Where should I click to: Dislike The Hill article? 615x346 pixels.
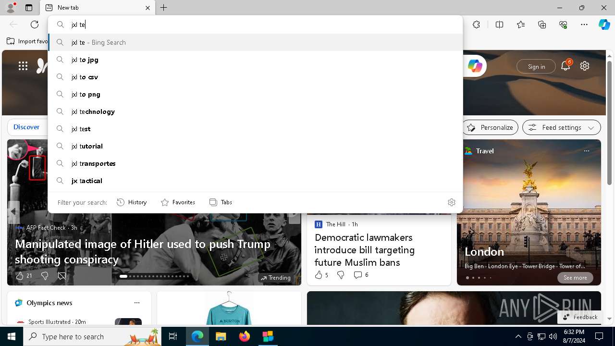pos(341,275)
